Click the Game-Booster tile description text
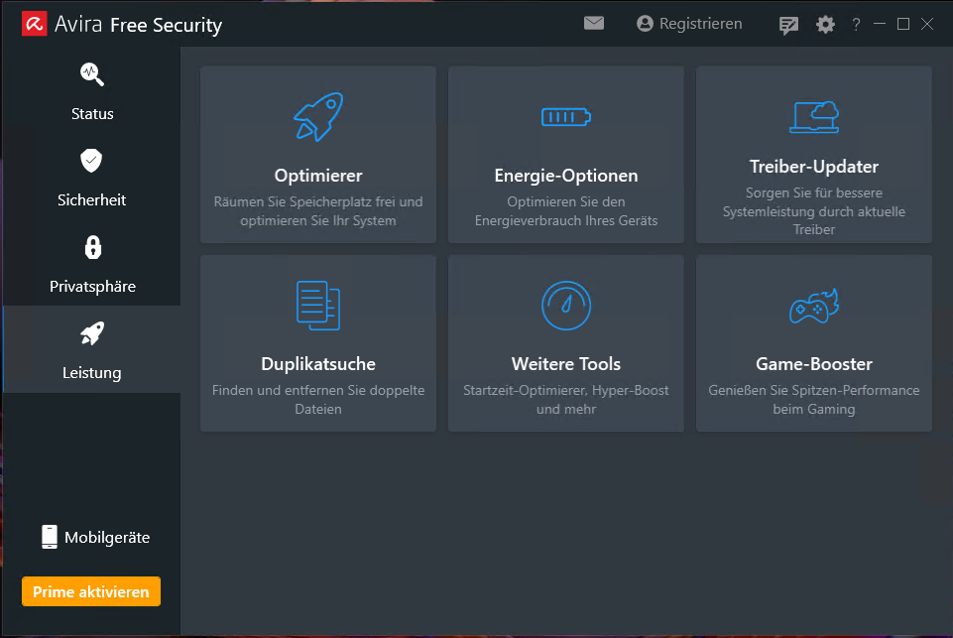Viewport: 953px width, 638px height. (814, 400)
